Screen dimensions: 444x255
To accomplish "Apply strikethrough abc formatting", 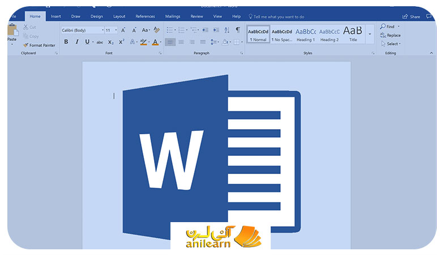I will [100, 42].
